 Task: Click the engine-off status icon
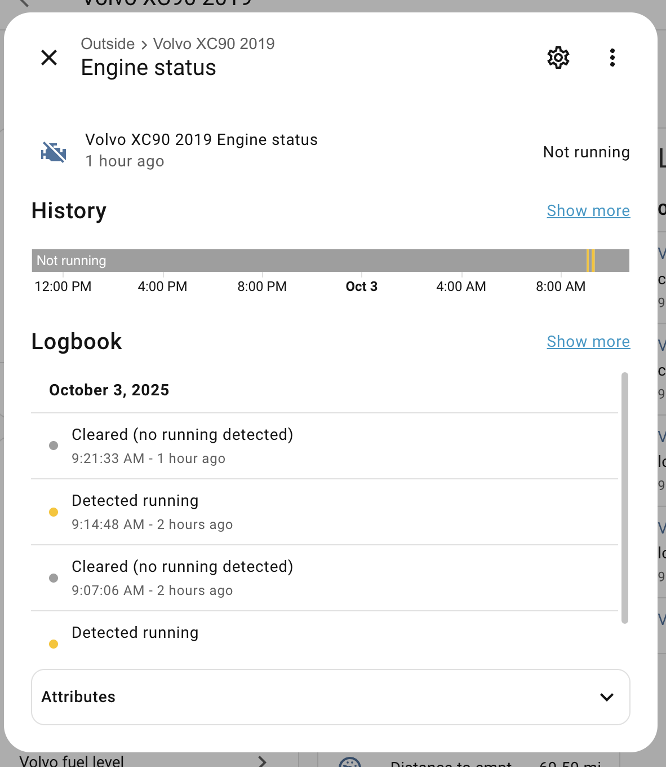click(x=54, y=152)
